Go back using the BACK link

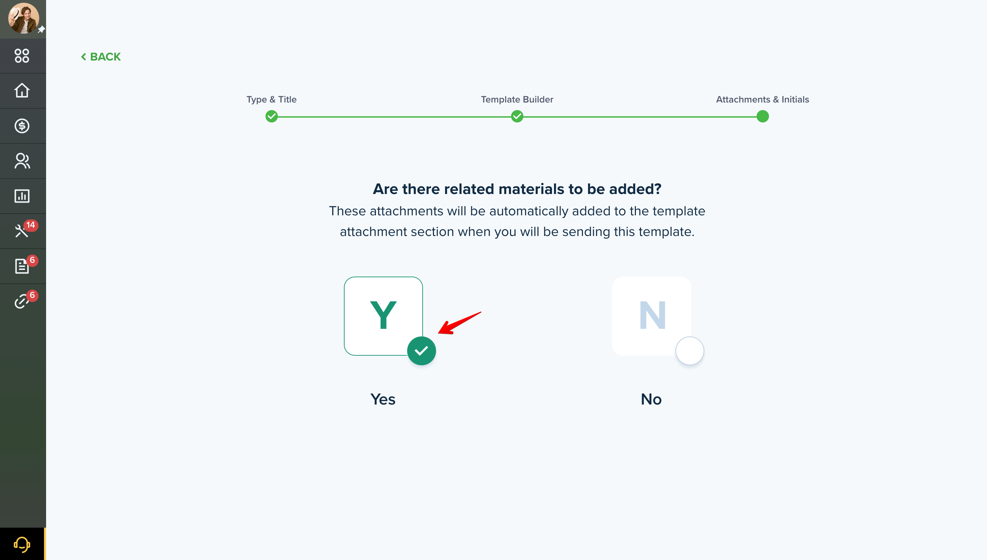[101, 57]
